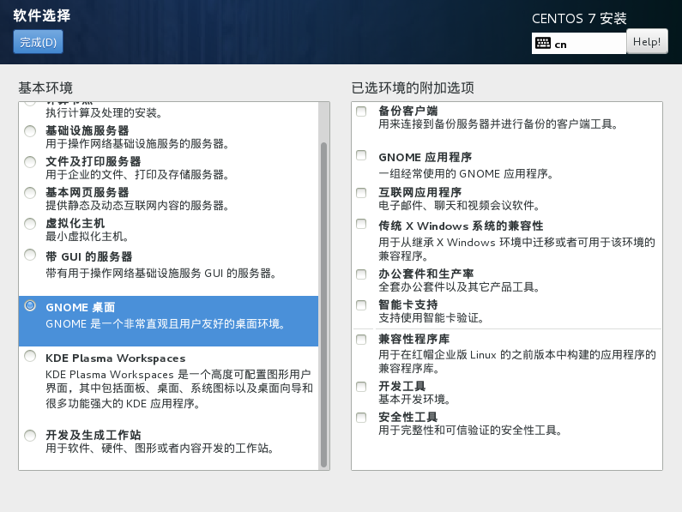Click the GNOME 应用程序 label text

click(x=425, y=157)
